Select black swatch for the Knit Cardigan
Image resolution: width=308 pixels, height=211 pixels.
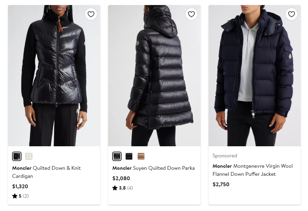tap(17, 156)
